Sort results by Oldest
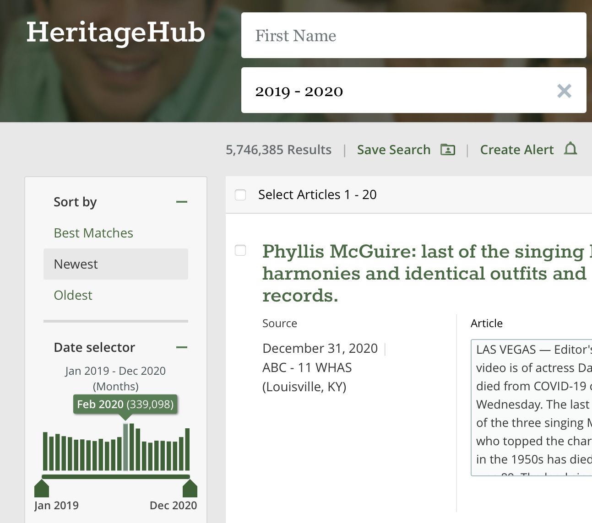This screenshot has width=592, height=523. tap(73, 295)
